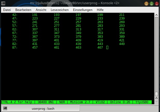Click 'ttyUSB0' in the status line
The image size is (160, 112).
tap(142, 102)
